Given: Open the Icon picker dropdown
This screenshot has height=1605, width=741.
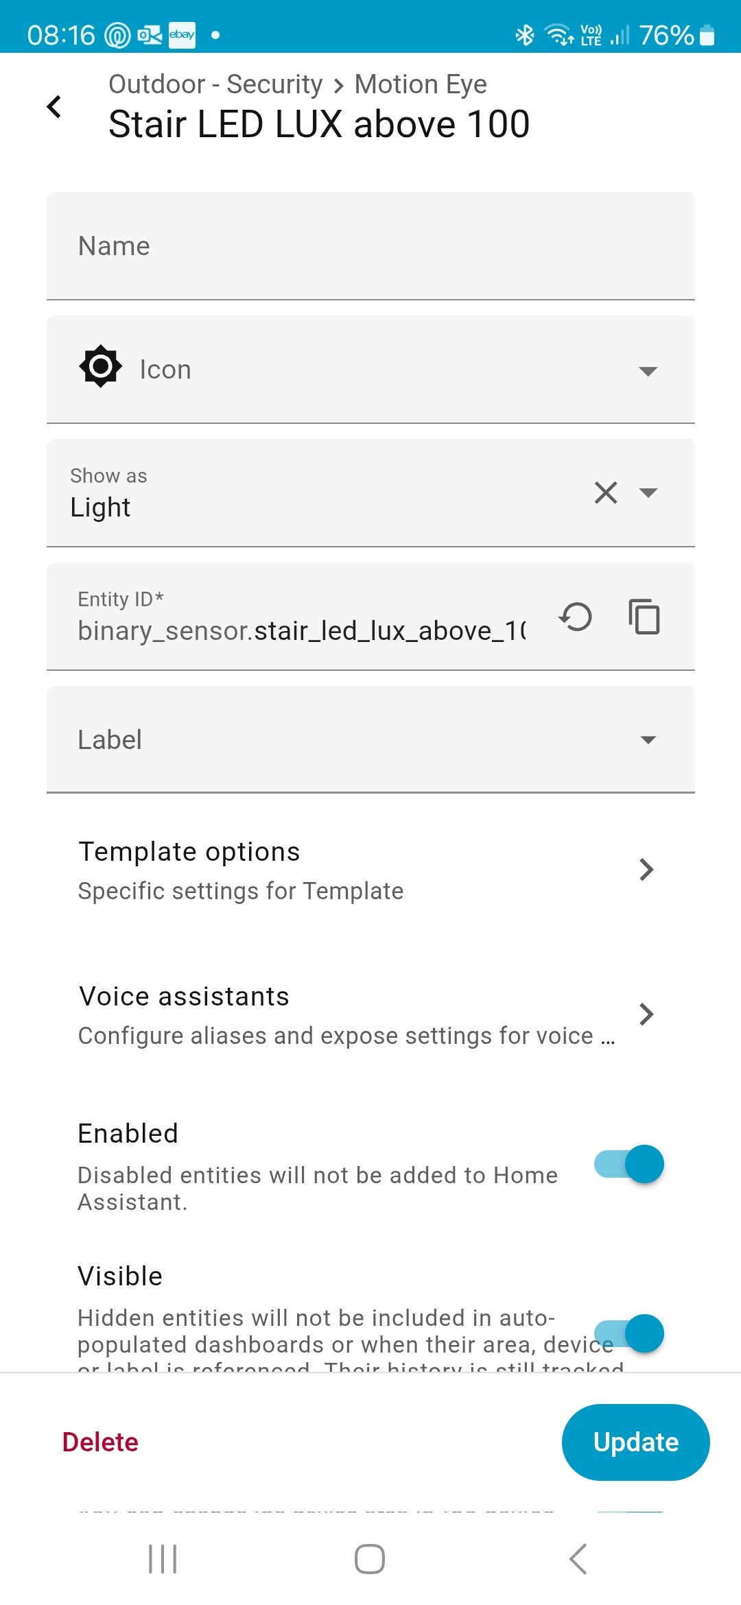Looking at the screenshot, I should point(648,371).
